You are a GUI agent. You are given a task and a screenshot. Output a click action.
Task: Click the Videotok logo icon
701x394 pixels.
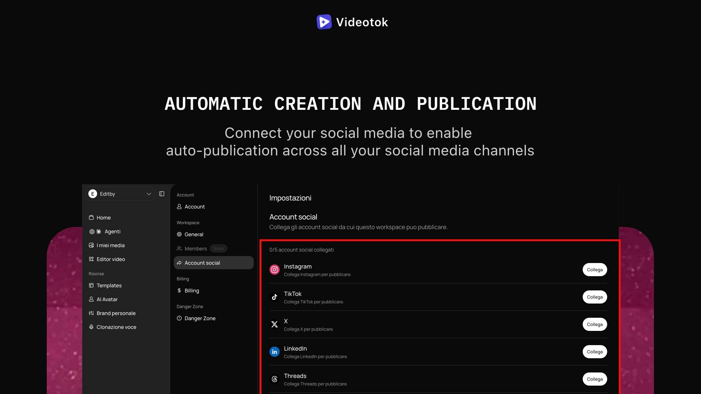[x=324, y=22]
